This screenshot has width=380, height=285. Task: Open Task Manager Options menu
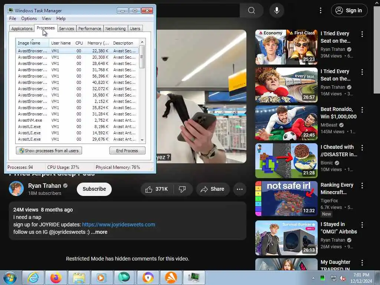(x=29, y=19)
